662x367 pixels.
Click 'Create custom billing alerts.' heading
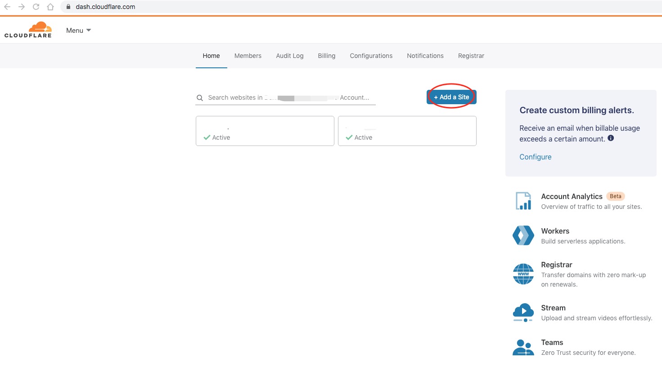click(x=576, y=110)
